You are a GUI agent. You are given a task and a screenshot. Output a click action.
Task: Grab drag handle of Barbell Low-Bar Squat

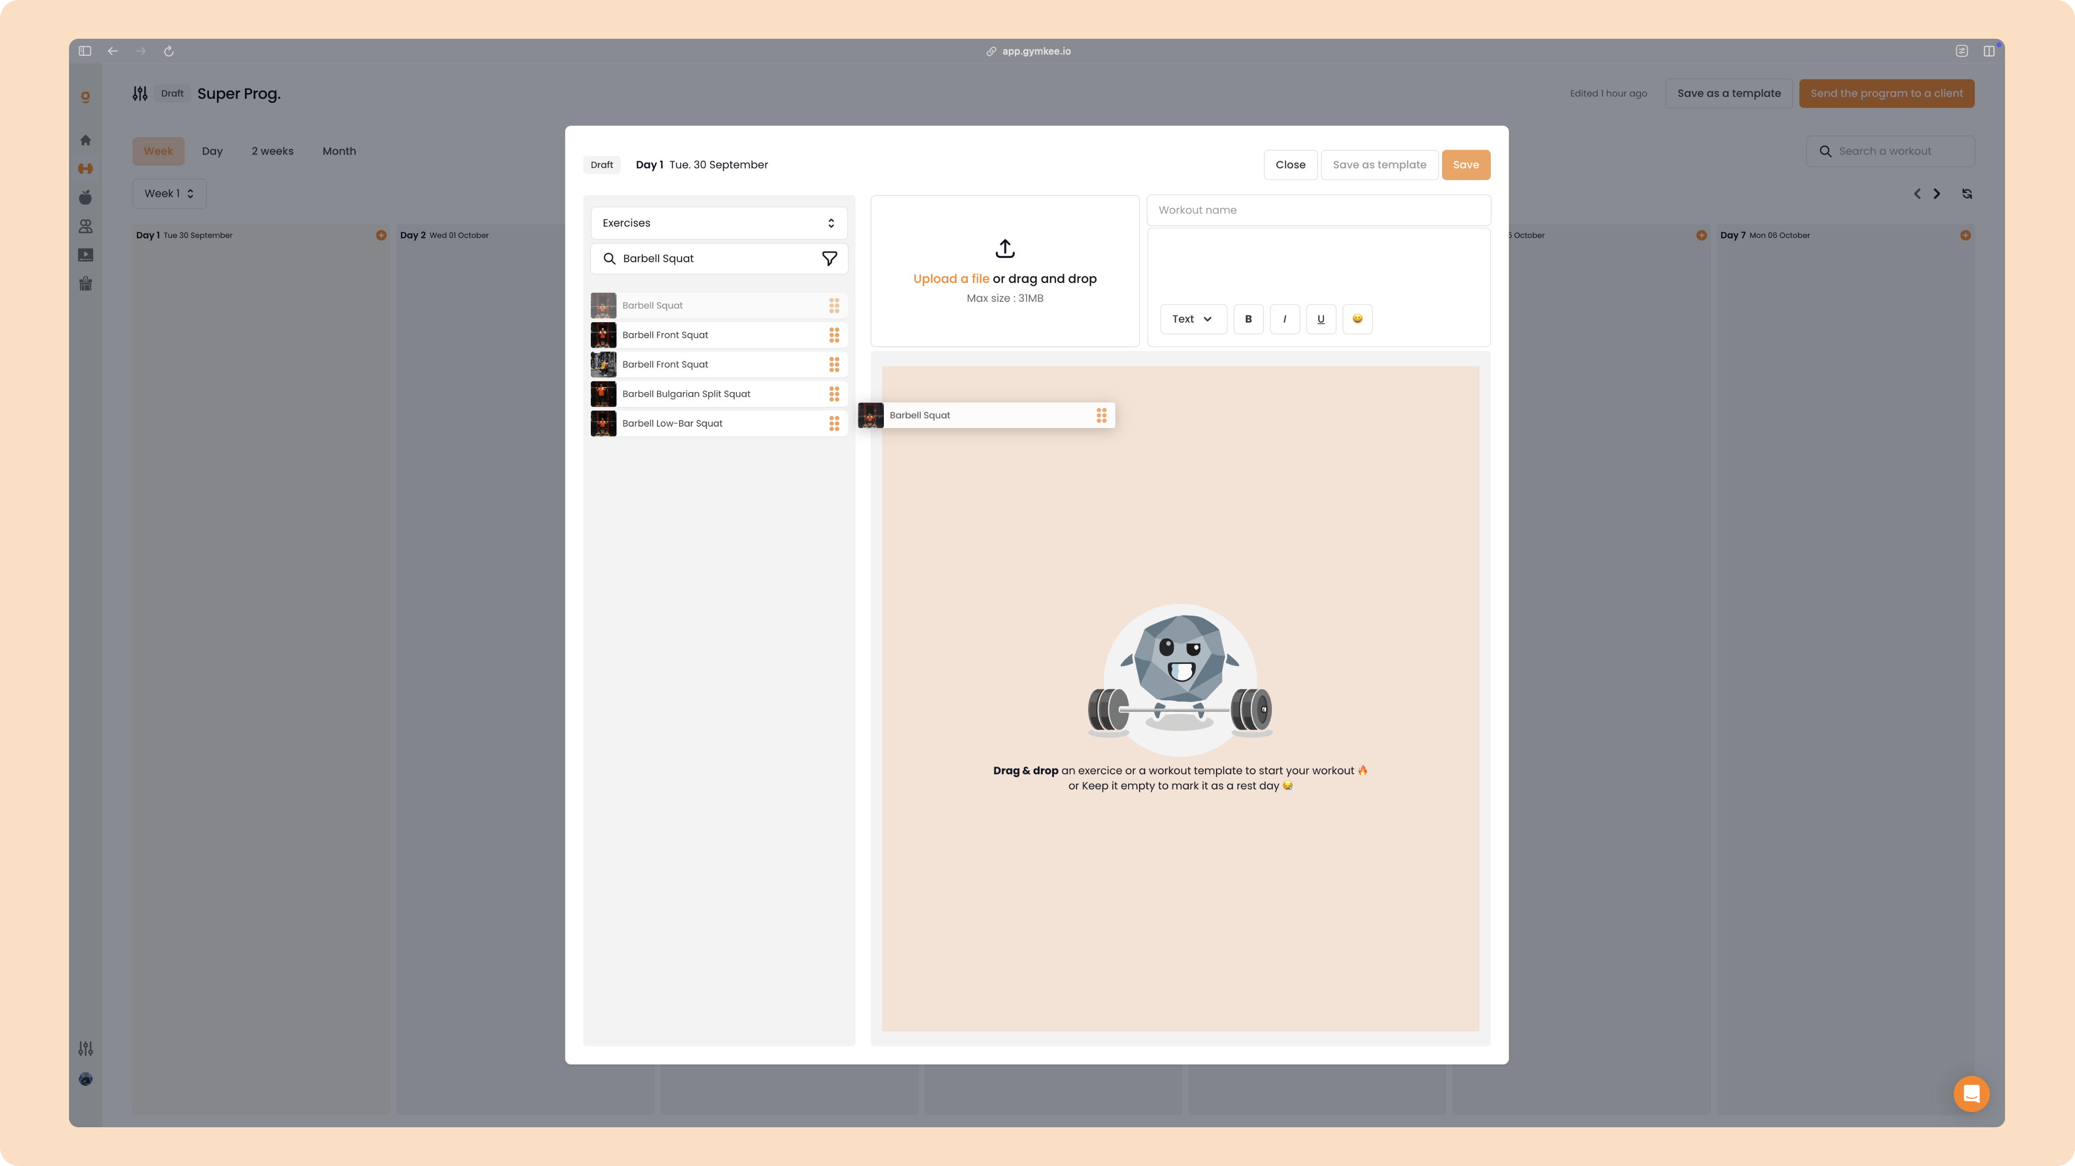coord(835,424)
